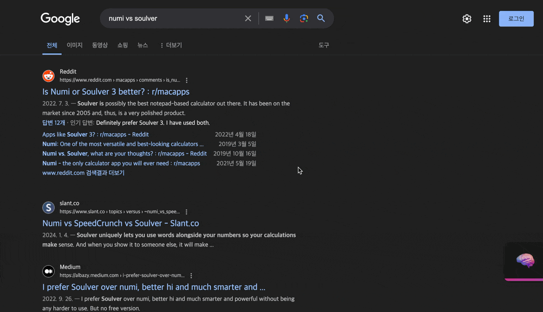Click the 로그인 button

click(516, 19)
